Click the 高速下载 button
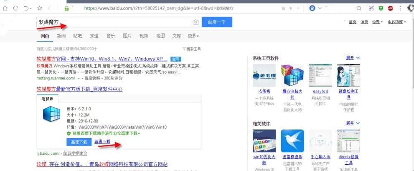This screenshot has width=414, height=171. click(79, 142)
